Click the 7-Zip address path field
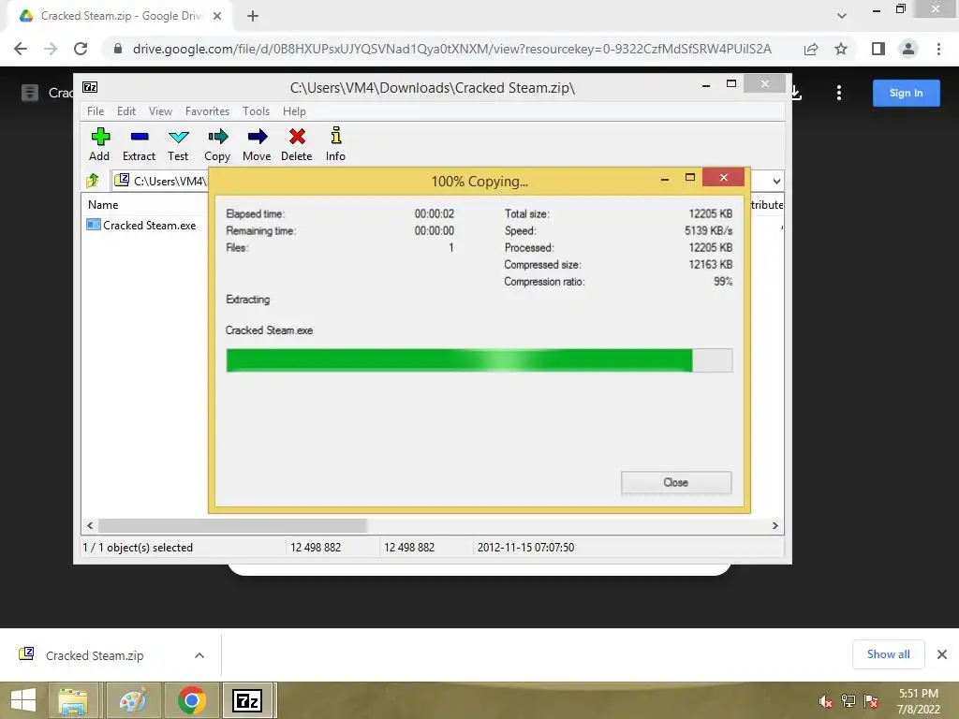 pyautogui.click(x=160, y=181)
